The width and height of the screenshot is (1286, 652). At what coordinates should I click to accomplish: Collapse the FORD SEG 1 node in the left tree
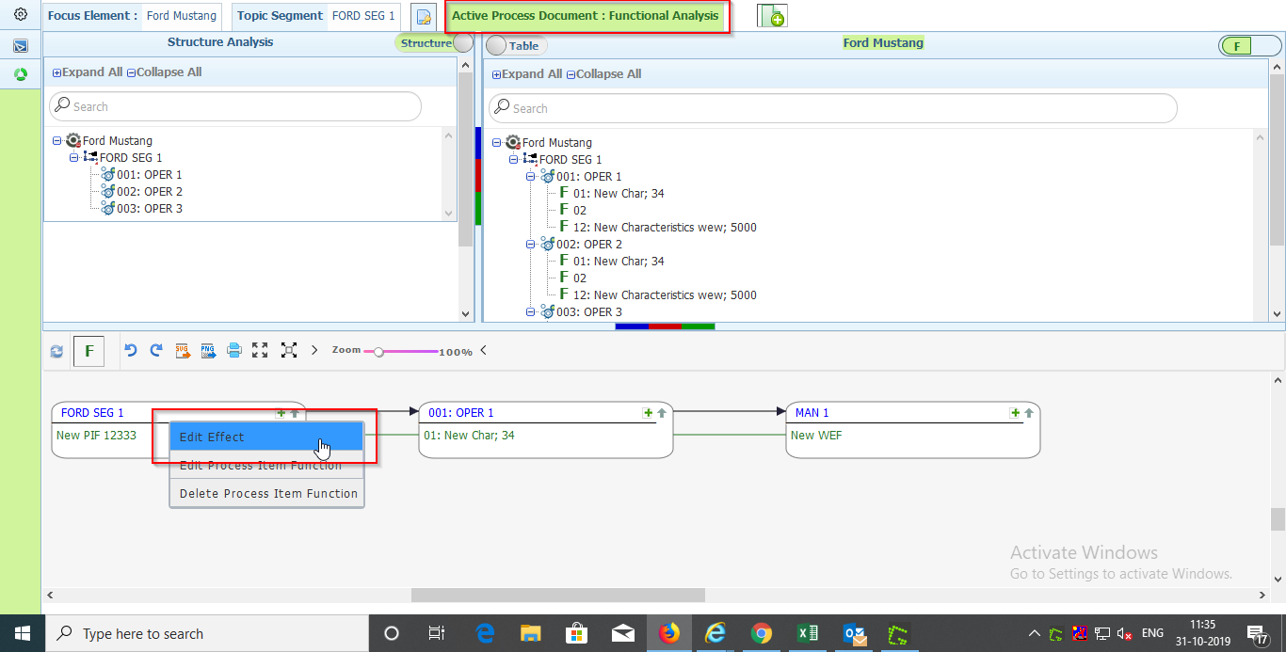click(74, 158)
